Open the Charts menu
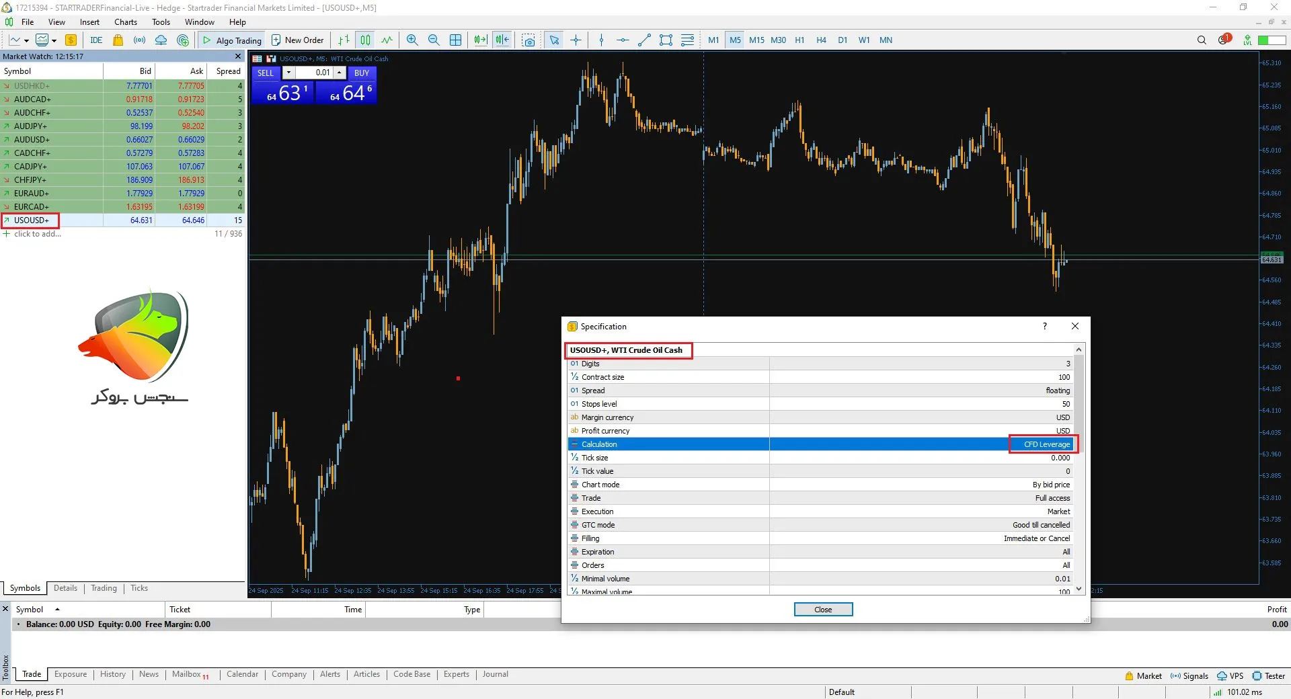Image resolution: width=1291 pixels, height=699 pixels. (126, 22)
